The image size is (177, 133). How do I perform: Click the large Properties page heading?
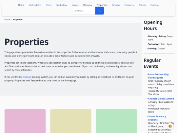(x=27, y=42)
